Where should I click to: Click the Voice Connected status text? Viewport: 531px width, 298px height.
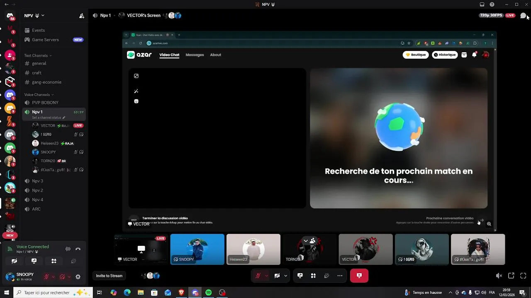pos(33,247)
